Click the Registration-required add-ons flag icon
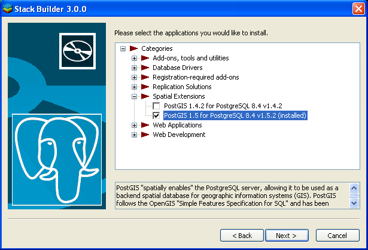 145,77
